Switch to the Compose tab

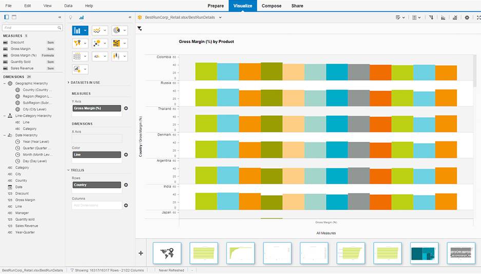(272, 6)
